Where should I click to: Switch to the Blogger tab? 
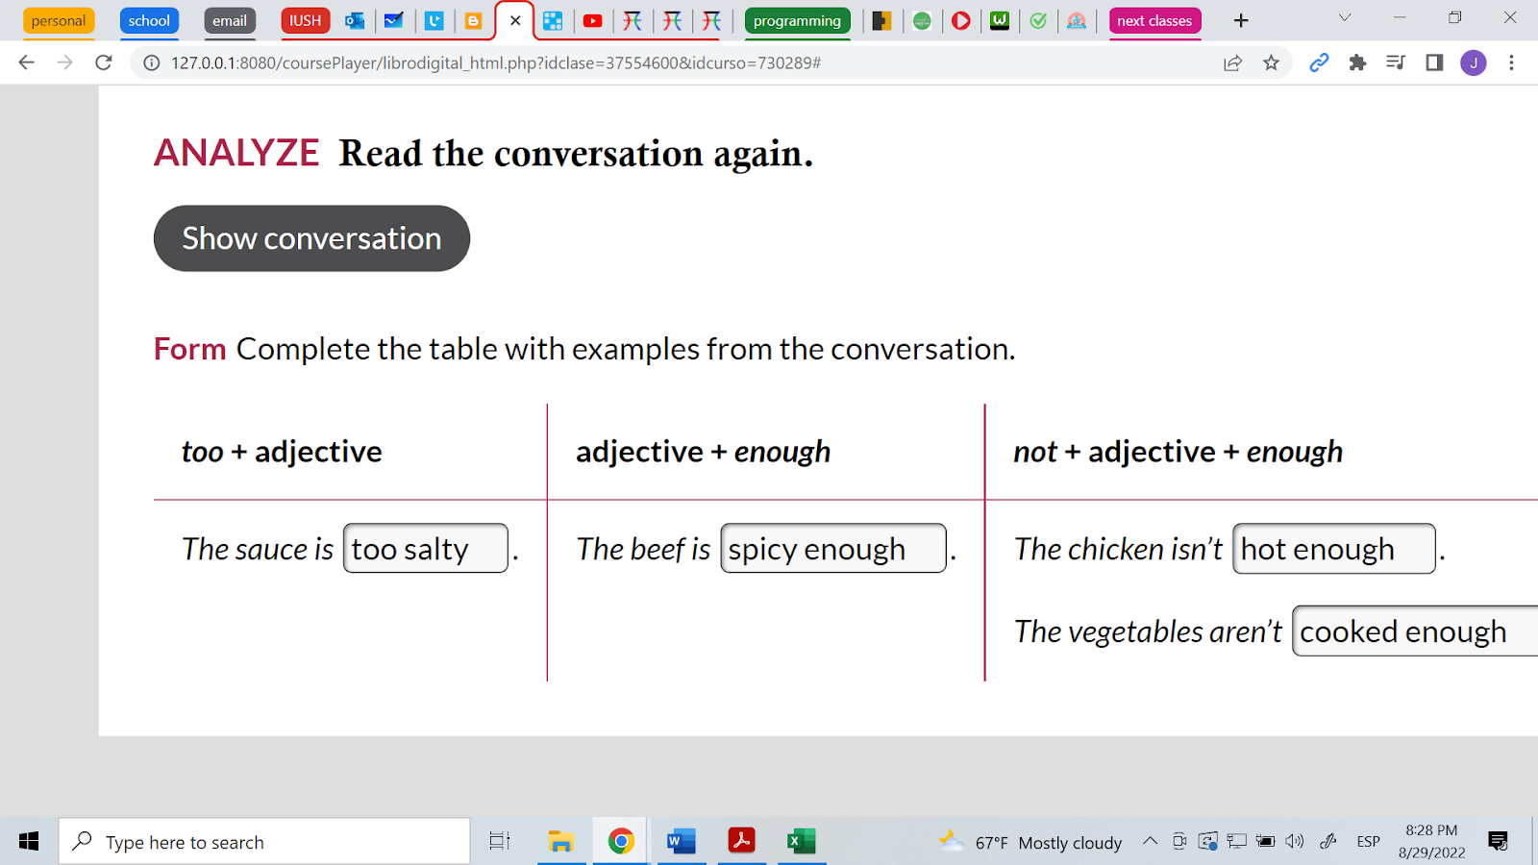[473, 21]
